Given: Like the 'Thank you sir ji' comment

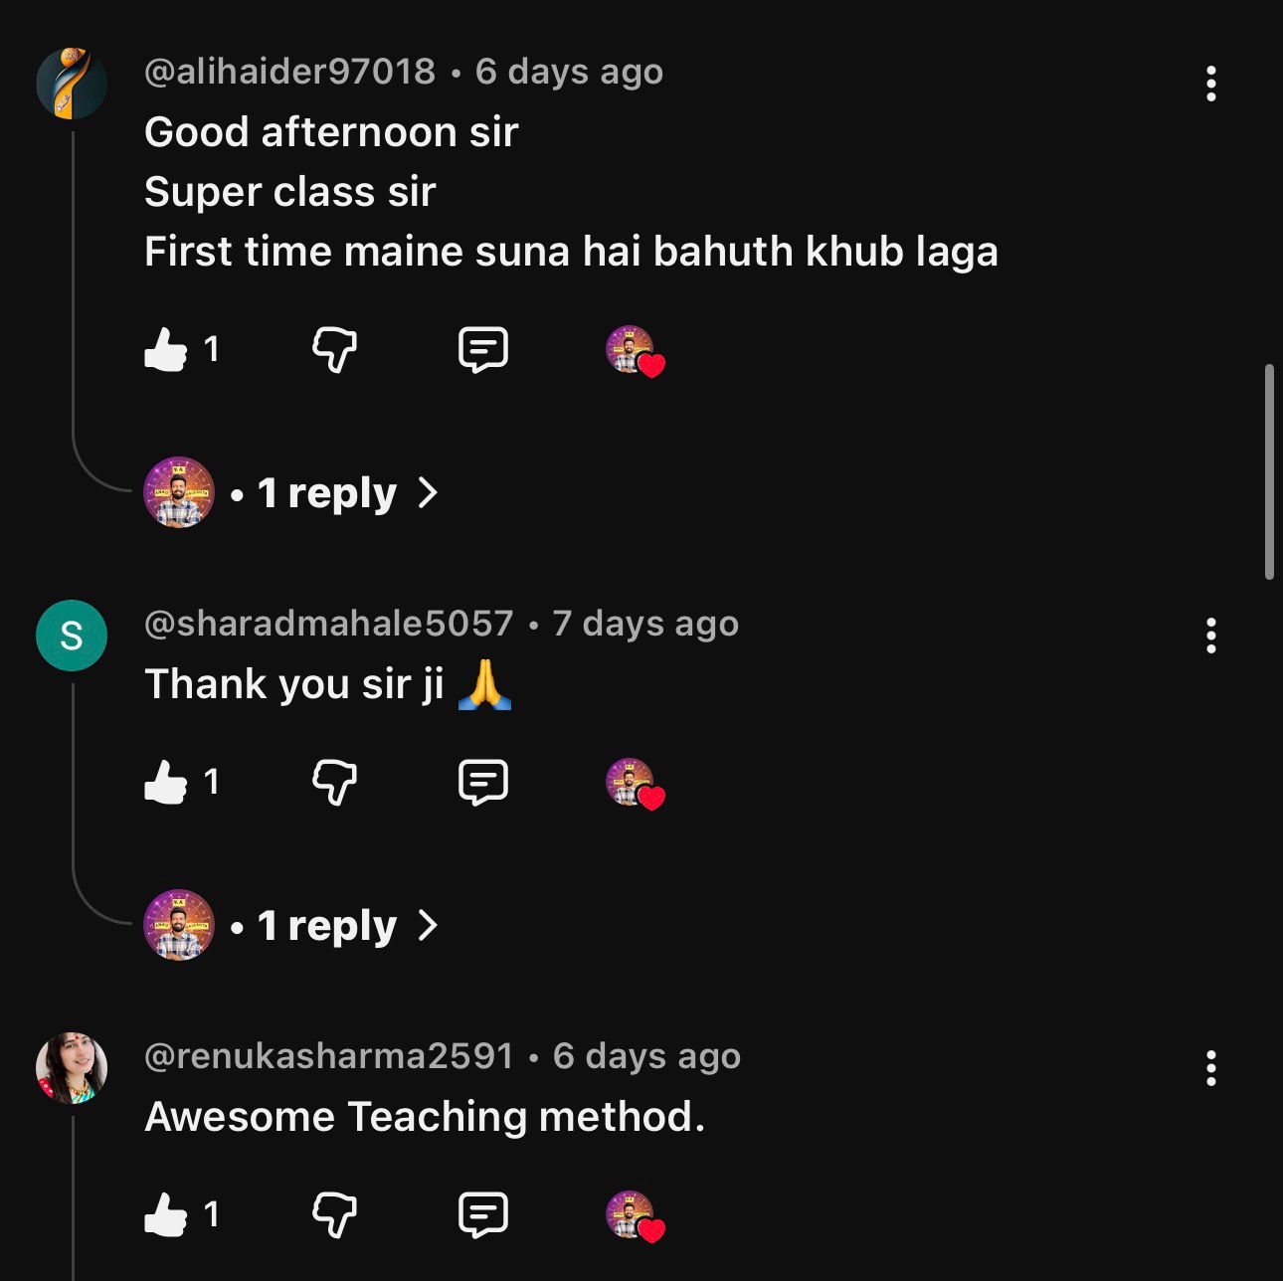Looking at the screenshot, I should (166, 783).
